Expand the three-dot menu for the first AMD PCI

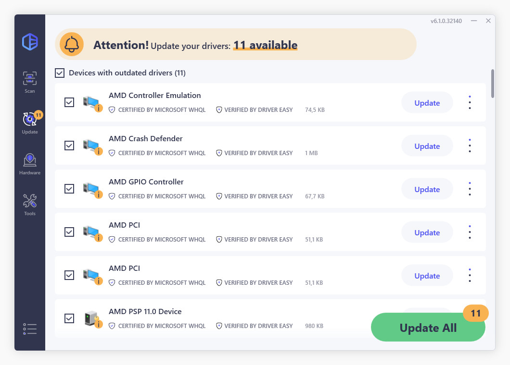click(470, 232)
